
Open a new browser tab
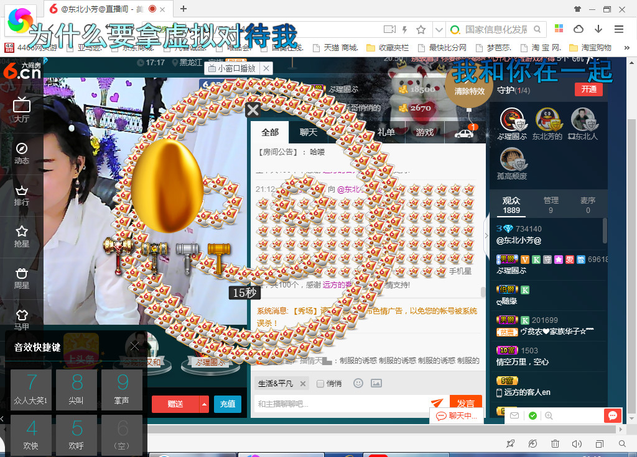(184, 9)
